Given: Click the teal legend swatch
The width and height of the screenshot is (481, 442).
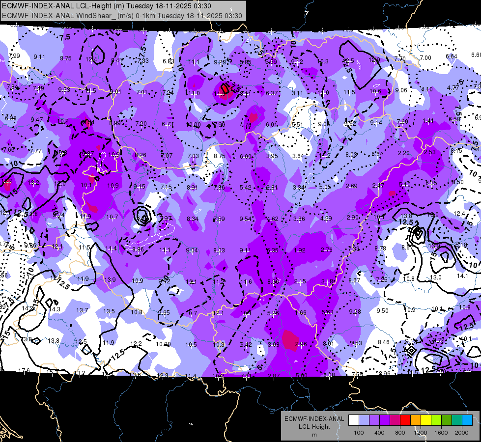Looking at the screenshot, I should (x=457, y=420).
